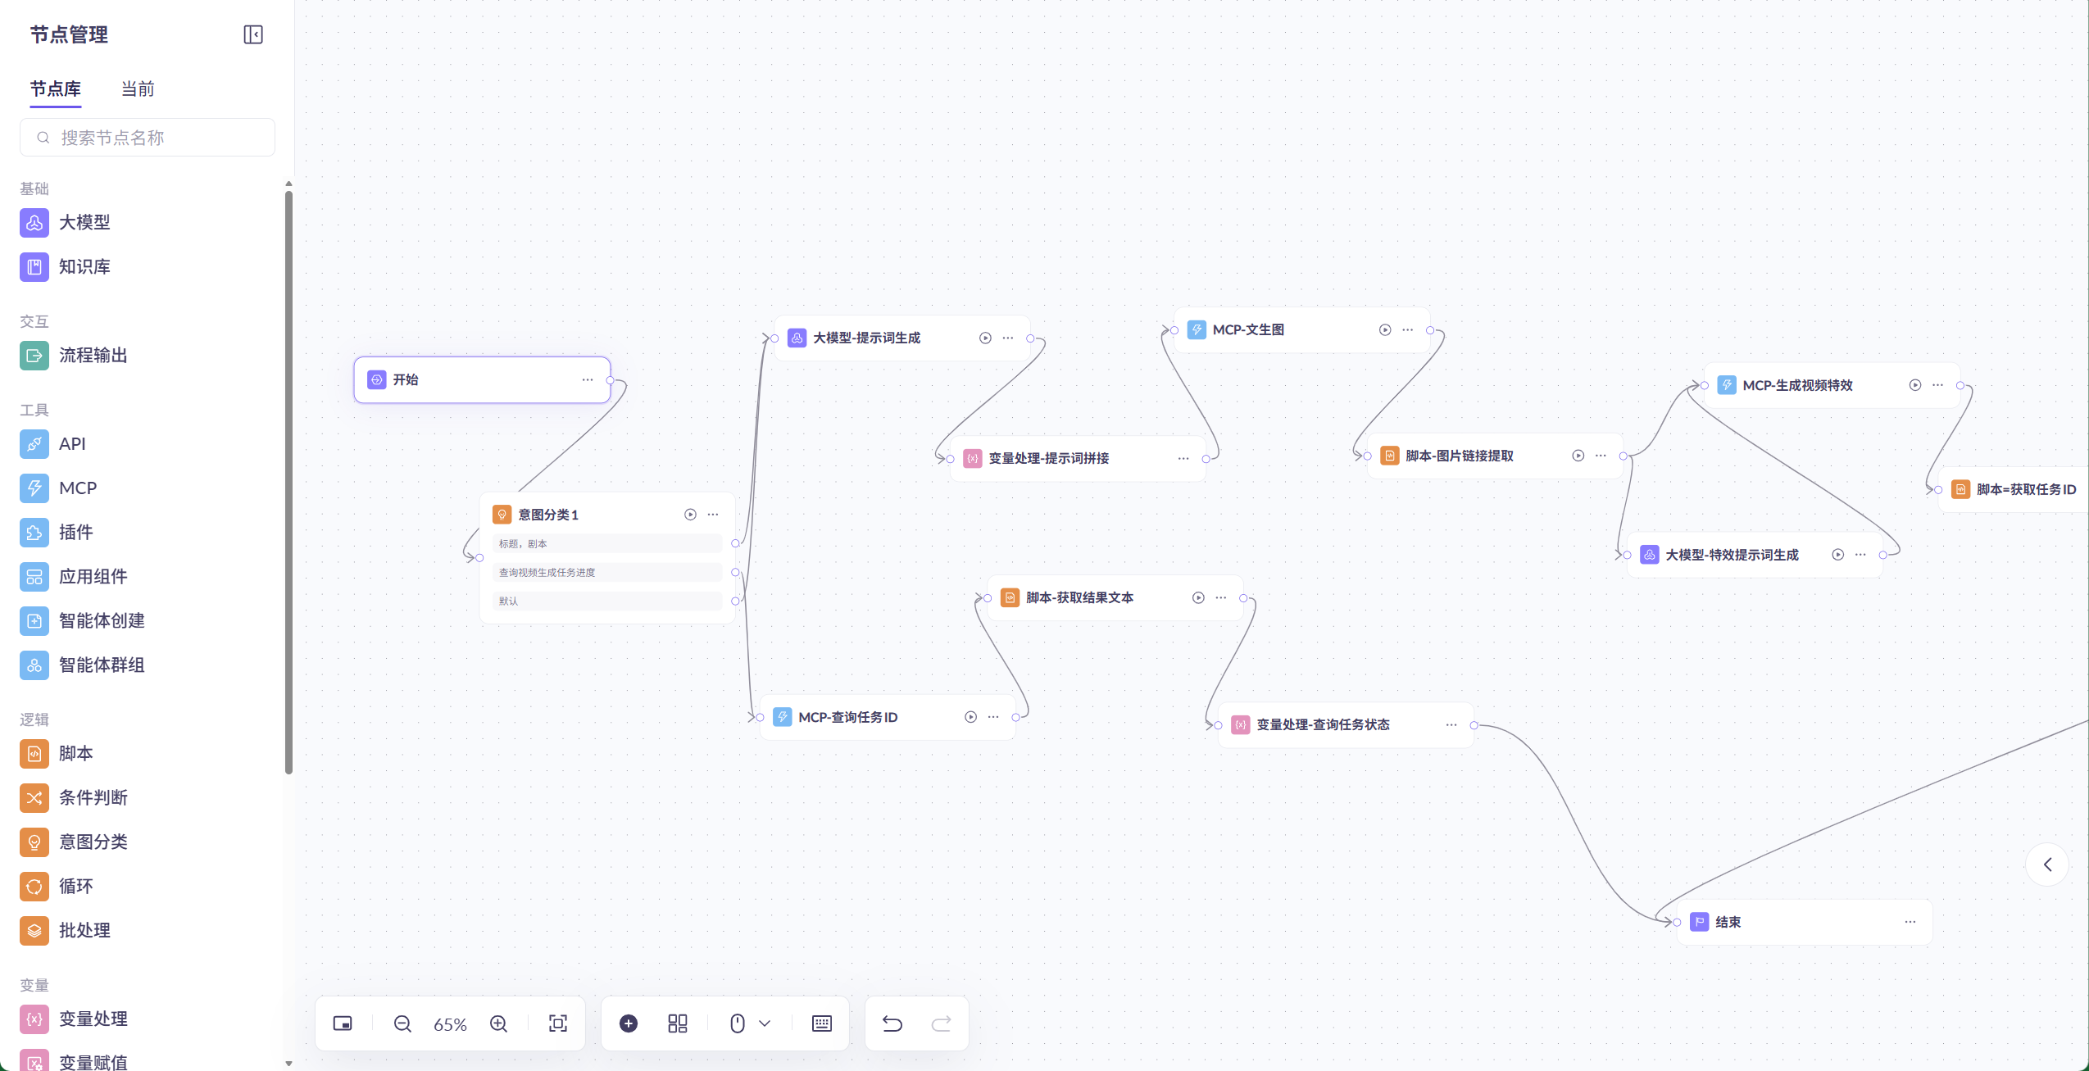
Task: Click the fit-to-view canvas icon
Action: tap(557, 1023)
